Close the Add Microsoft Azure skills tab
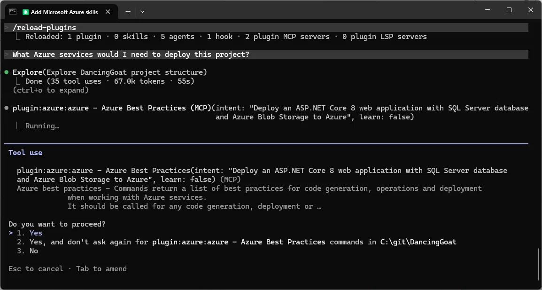 (108, 12)
